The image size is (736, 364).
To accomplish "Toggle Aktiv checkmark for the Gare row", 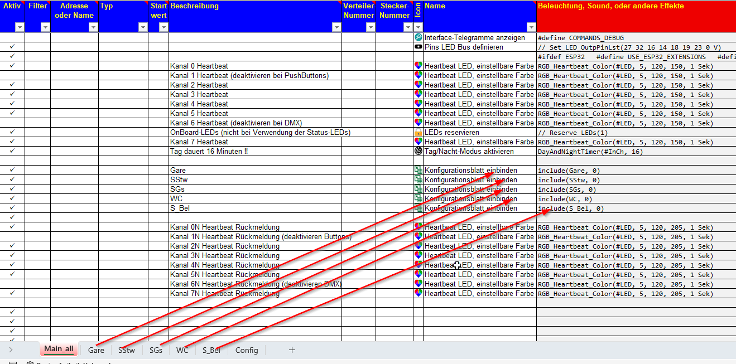I will coord(12,170).
